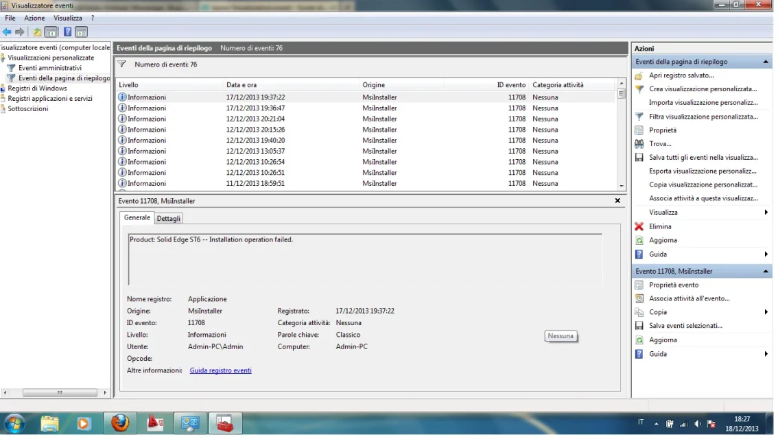Open the Guida registro eventi link
Viewport: 778px width, 439px height.
click(221, 370)
